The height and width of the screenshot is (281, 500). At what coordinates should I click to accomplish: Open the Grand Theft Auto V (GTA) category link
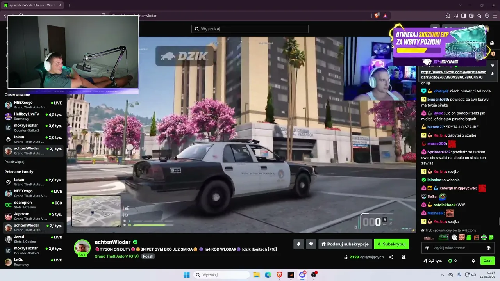coord(116,256)
